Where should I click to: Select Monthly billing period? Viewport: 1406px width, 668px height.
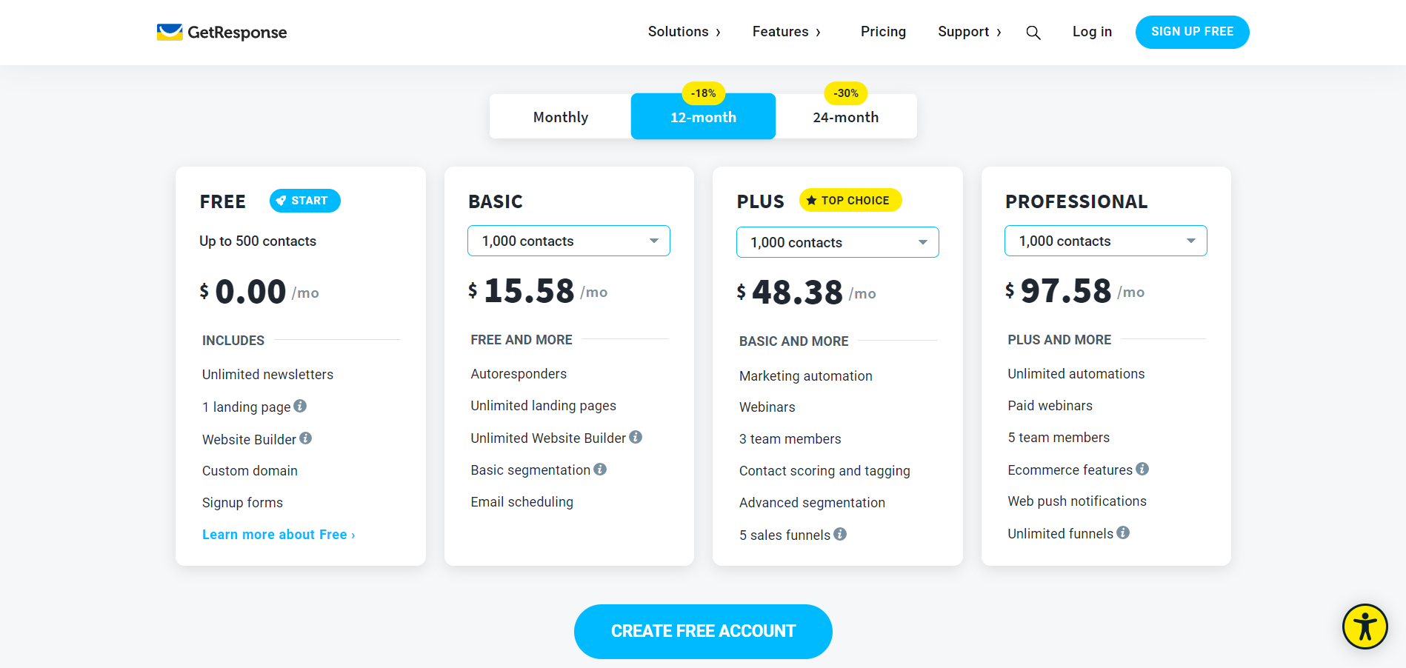click(x=561, y=117)
